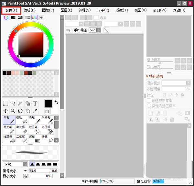Open the 视图(V) menu

(140, 10)
